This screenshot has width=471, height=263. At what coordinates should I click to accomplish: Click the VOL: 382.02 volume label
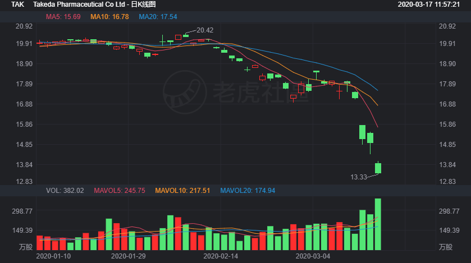coord(65,191)
